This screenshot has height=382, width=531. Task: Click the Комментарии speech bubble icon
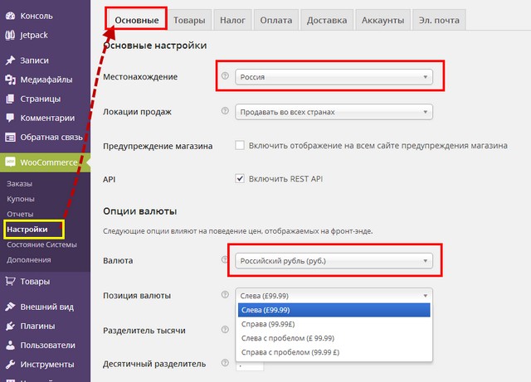click(11, 118)
